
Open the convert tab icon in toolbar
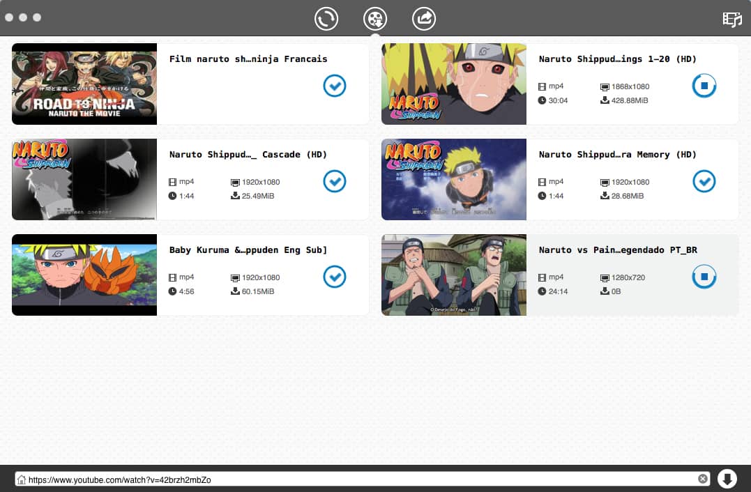click(326, 19)
